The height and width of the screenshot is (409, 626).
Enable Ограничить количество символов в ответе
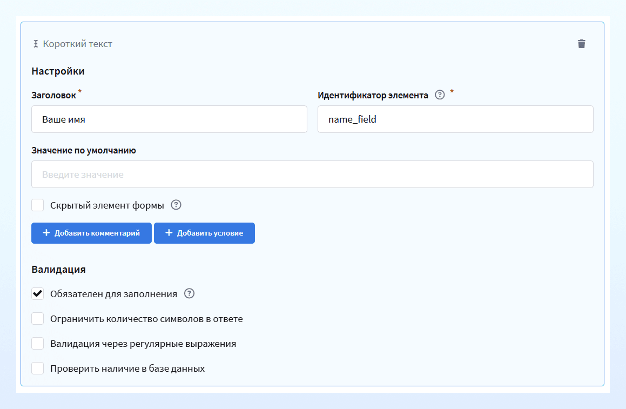click(x=37, y=319)
